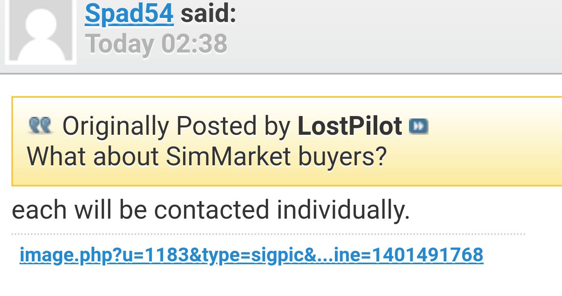
Task: Click the word "said:" after the username
Action: (208, 13)
